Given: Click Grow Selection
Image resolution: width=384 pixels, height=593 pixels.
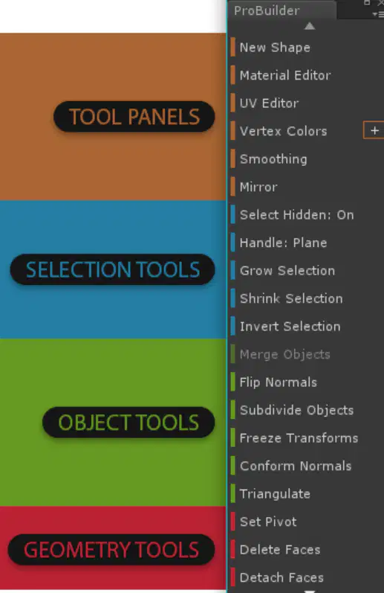Looking at the screenshot, I should 287,271.
